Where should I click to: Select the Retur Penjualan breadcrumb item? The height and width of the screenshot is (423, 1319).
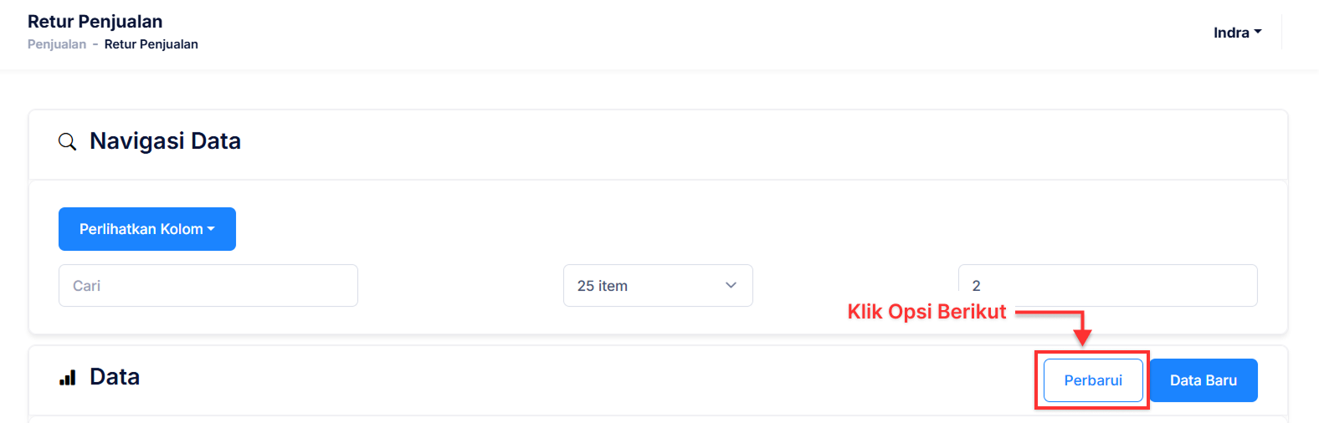[x=151, y=44]
